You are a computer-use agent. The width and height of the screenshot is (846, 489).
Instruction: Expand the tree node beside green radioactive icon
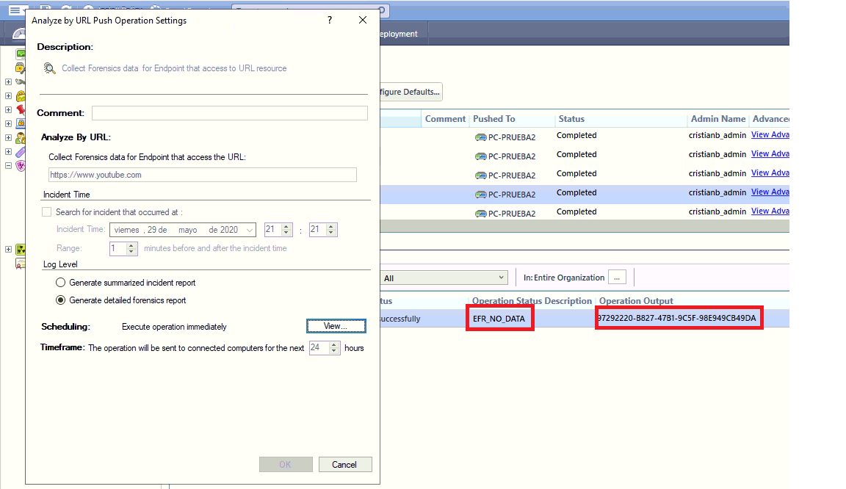pos(8,250)
